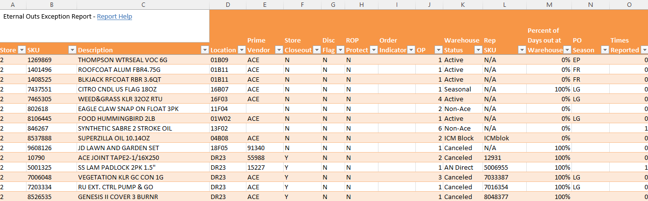Open the SKU column filter dropdown
648x201 pixels.
point(72,50)
